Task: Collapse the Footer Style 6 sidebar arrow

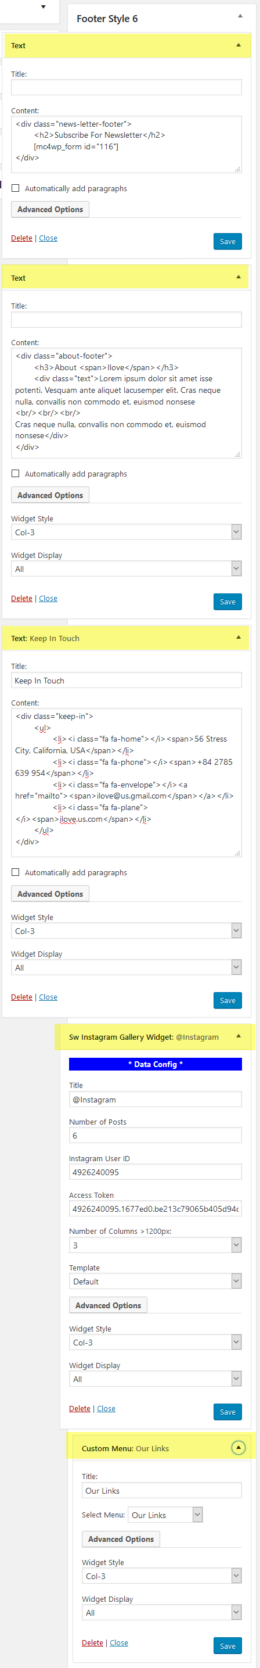Action: [x=240, y=16]
